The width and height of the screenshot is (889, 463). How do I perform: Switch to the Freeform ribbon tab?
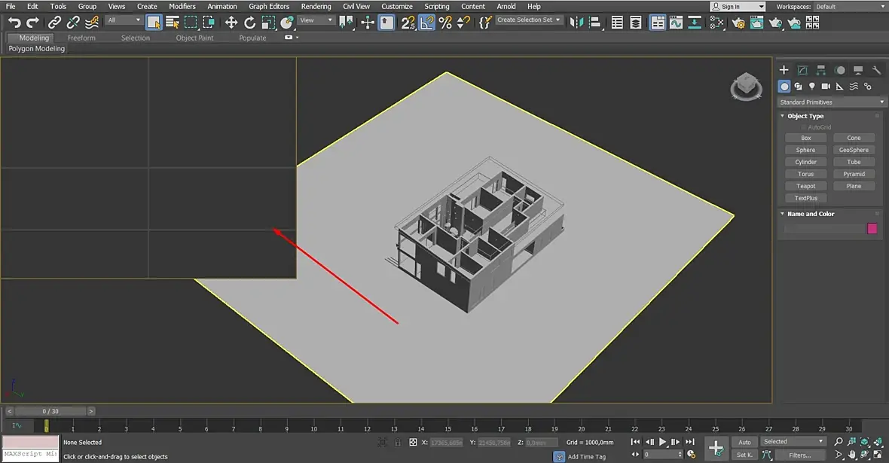pos(81,38)
